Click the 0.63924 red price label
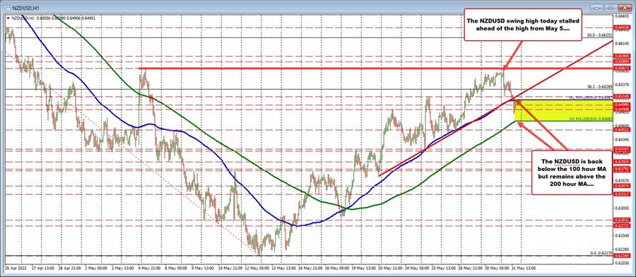Screen dimensions: 636x277 pyautogui.click(x=622, y=162)
